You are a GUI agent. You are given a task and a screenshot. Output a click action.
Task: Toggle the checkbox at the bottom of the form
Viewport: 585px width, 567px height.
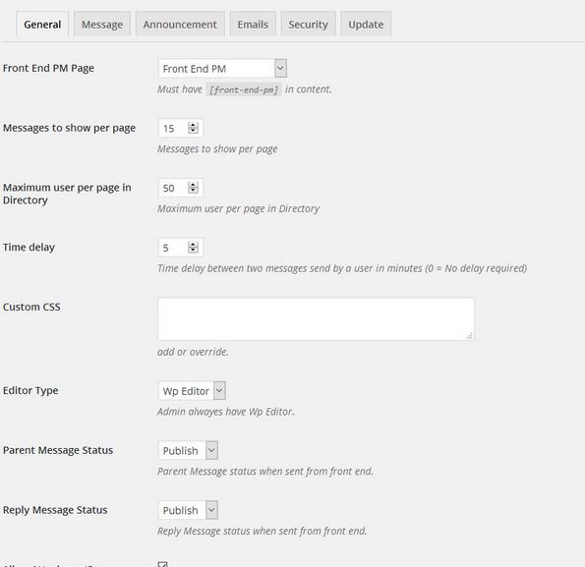162,564
